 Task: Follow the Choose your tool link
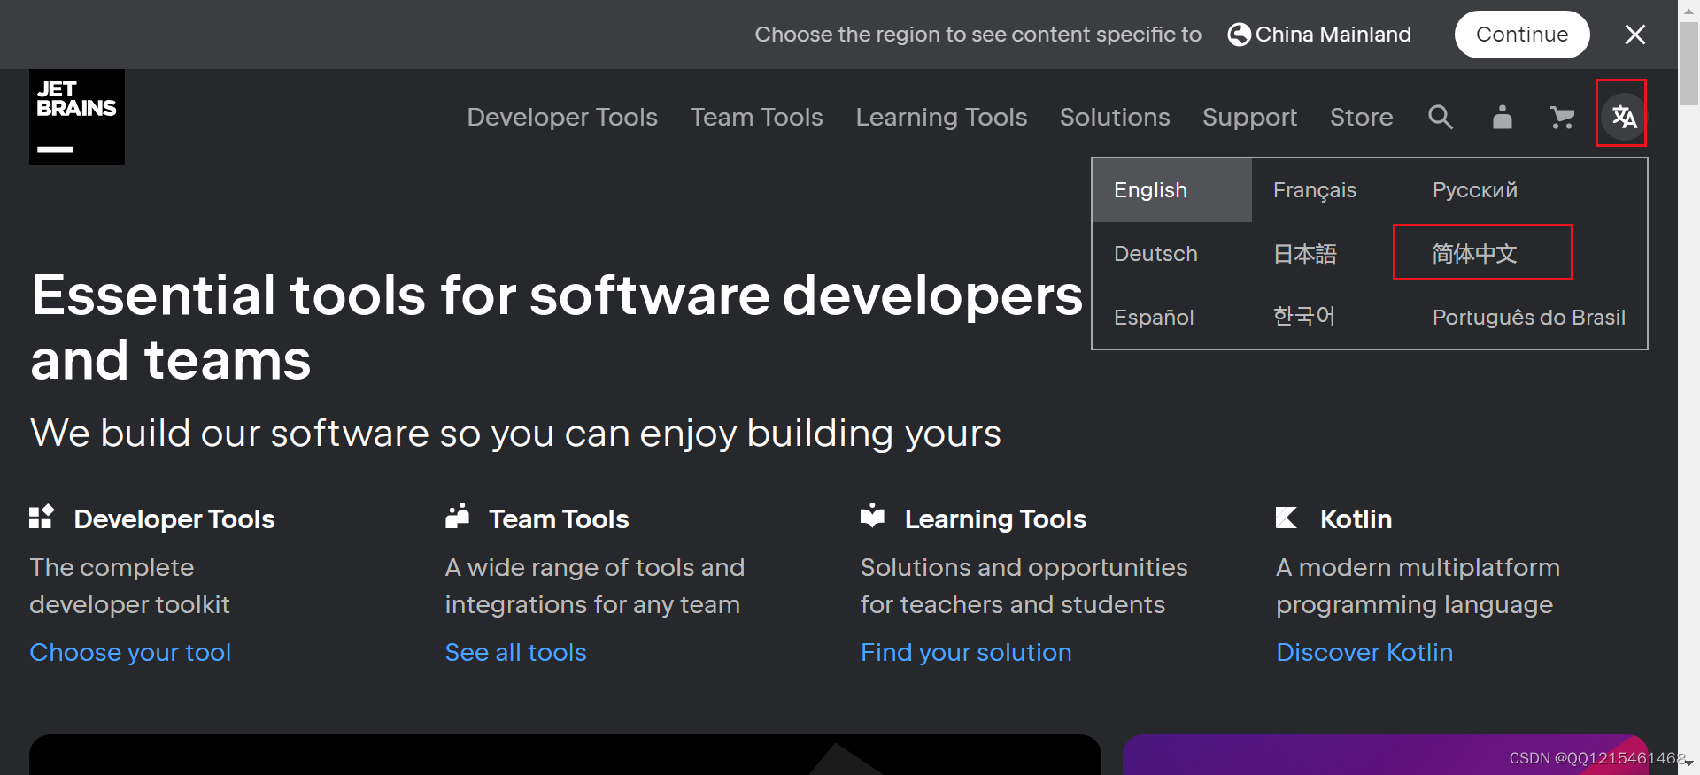(x=130, y=653)
